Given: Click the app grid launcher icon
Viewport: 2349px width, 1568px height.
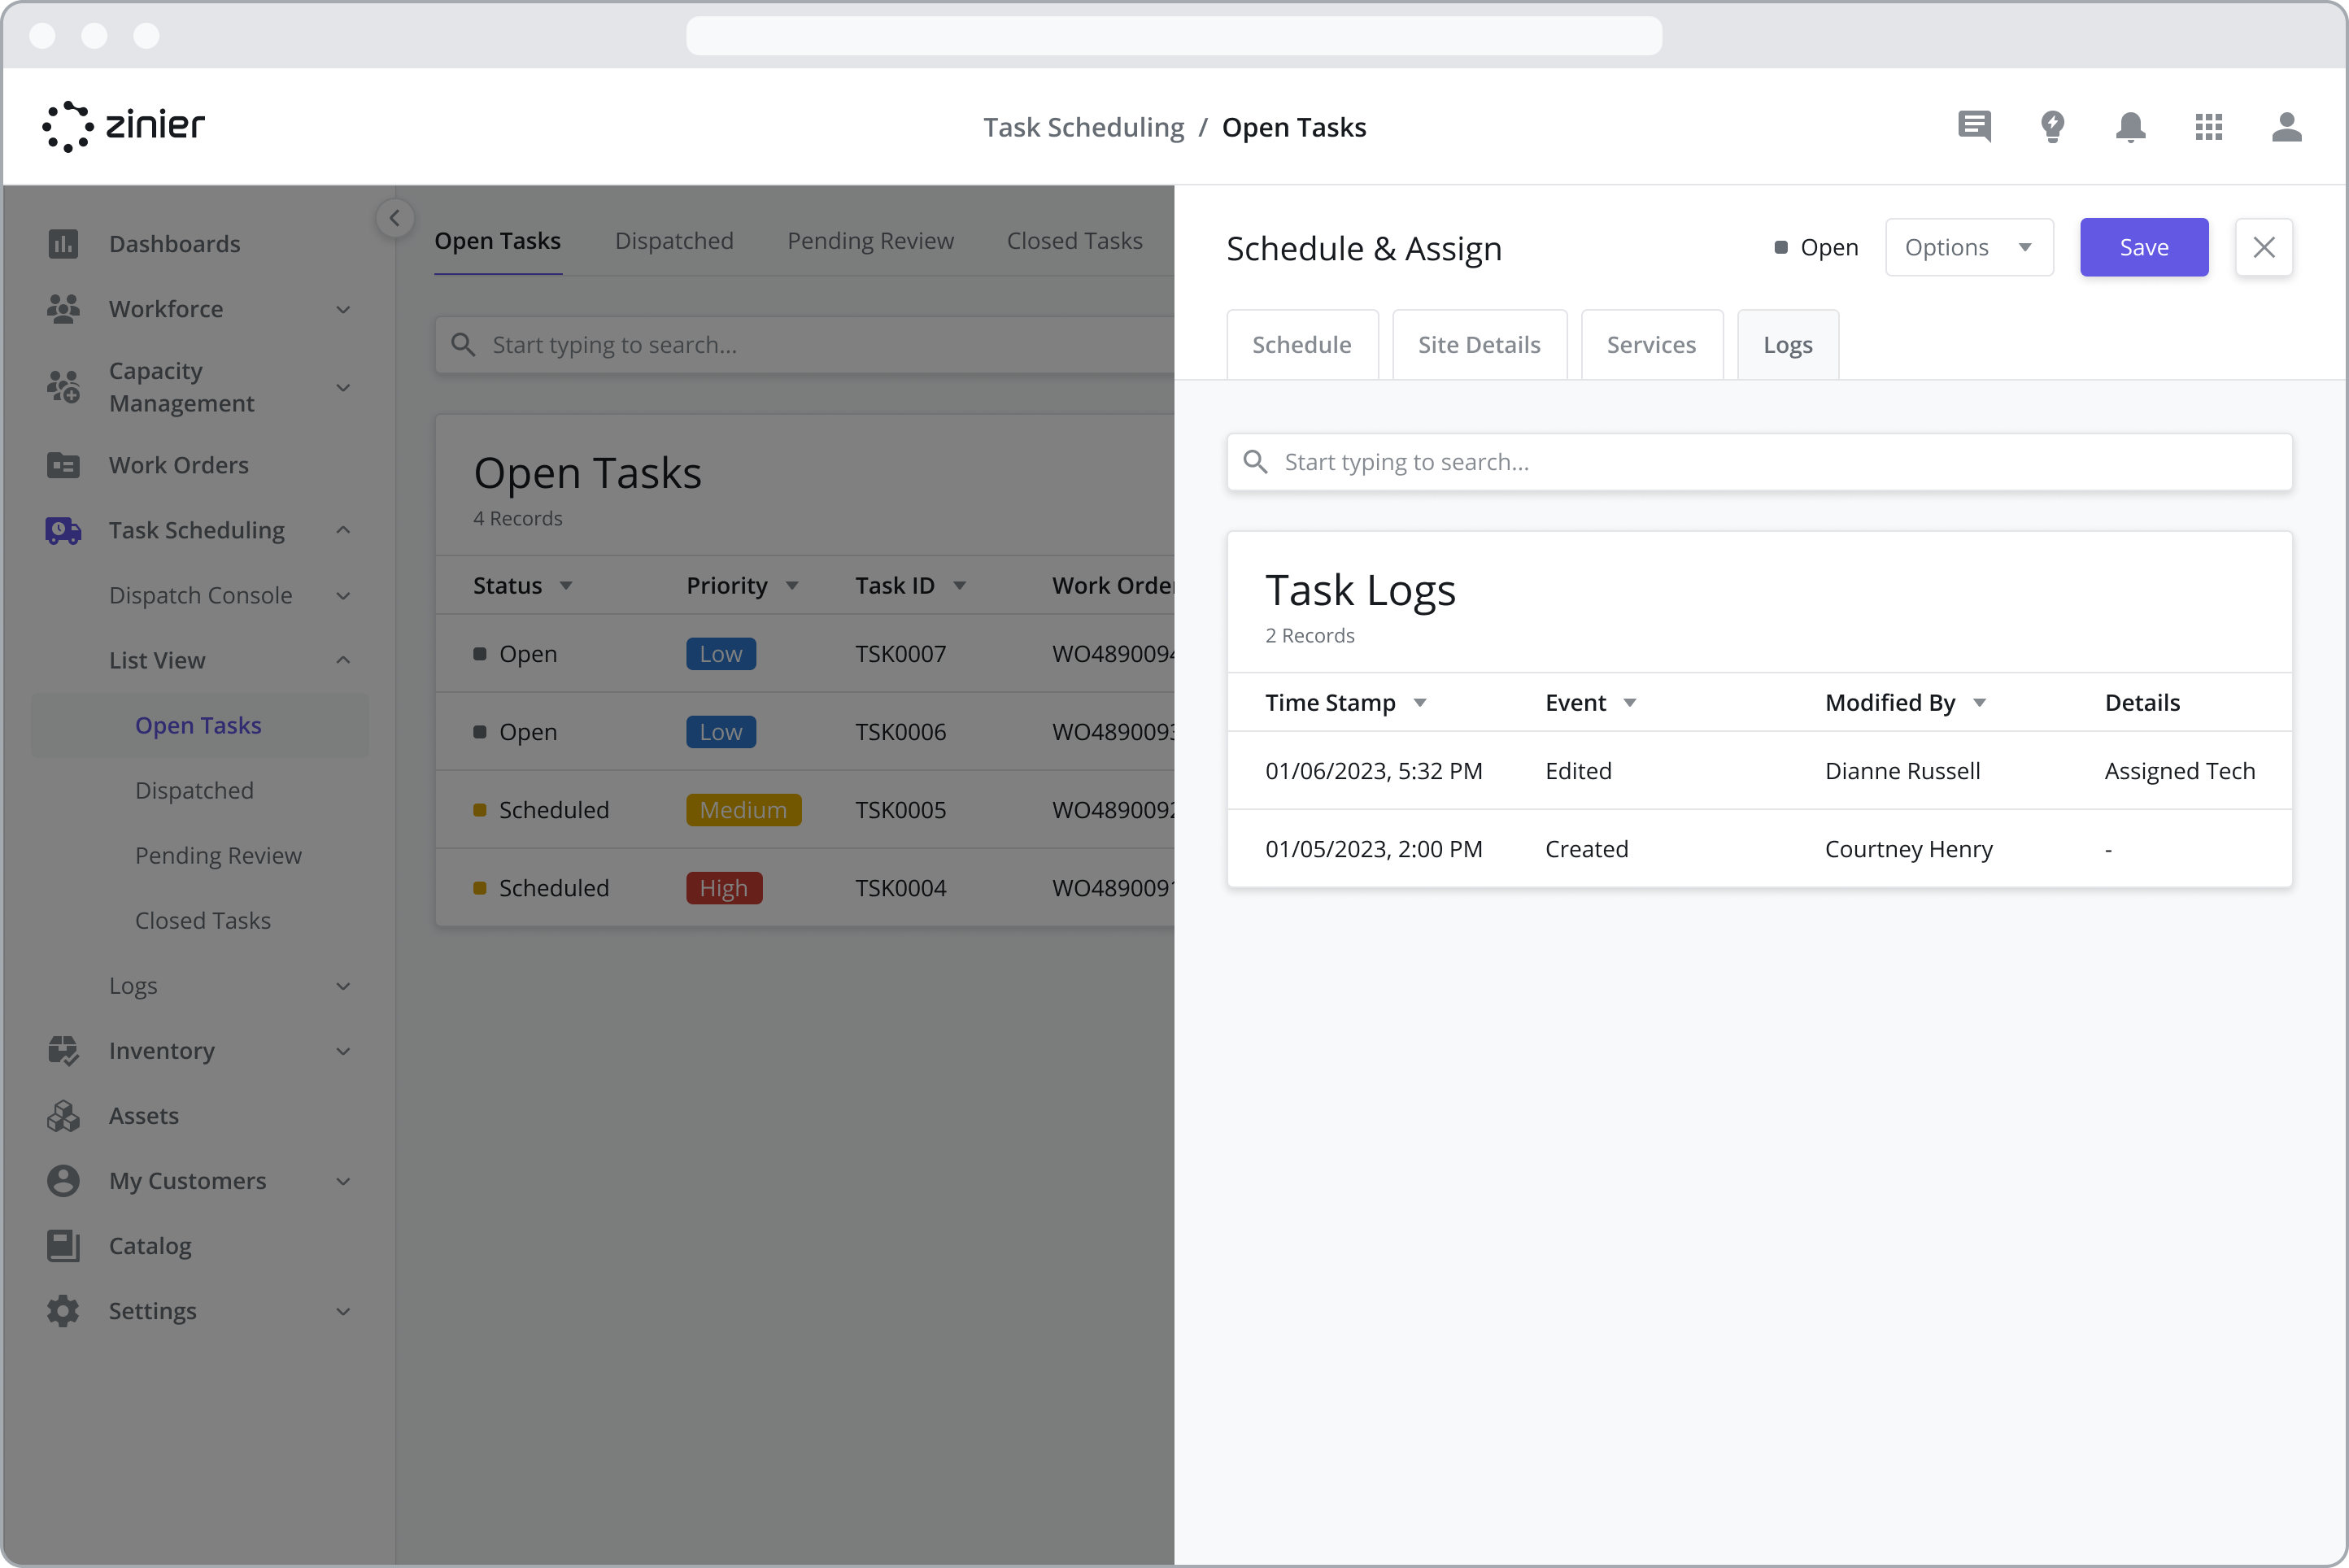Looking at the screenshot, I should tap(2209, 127).
